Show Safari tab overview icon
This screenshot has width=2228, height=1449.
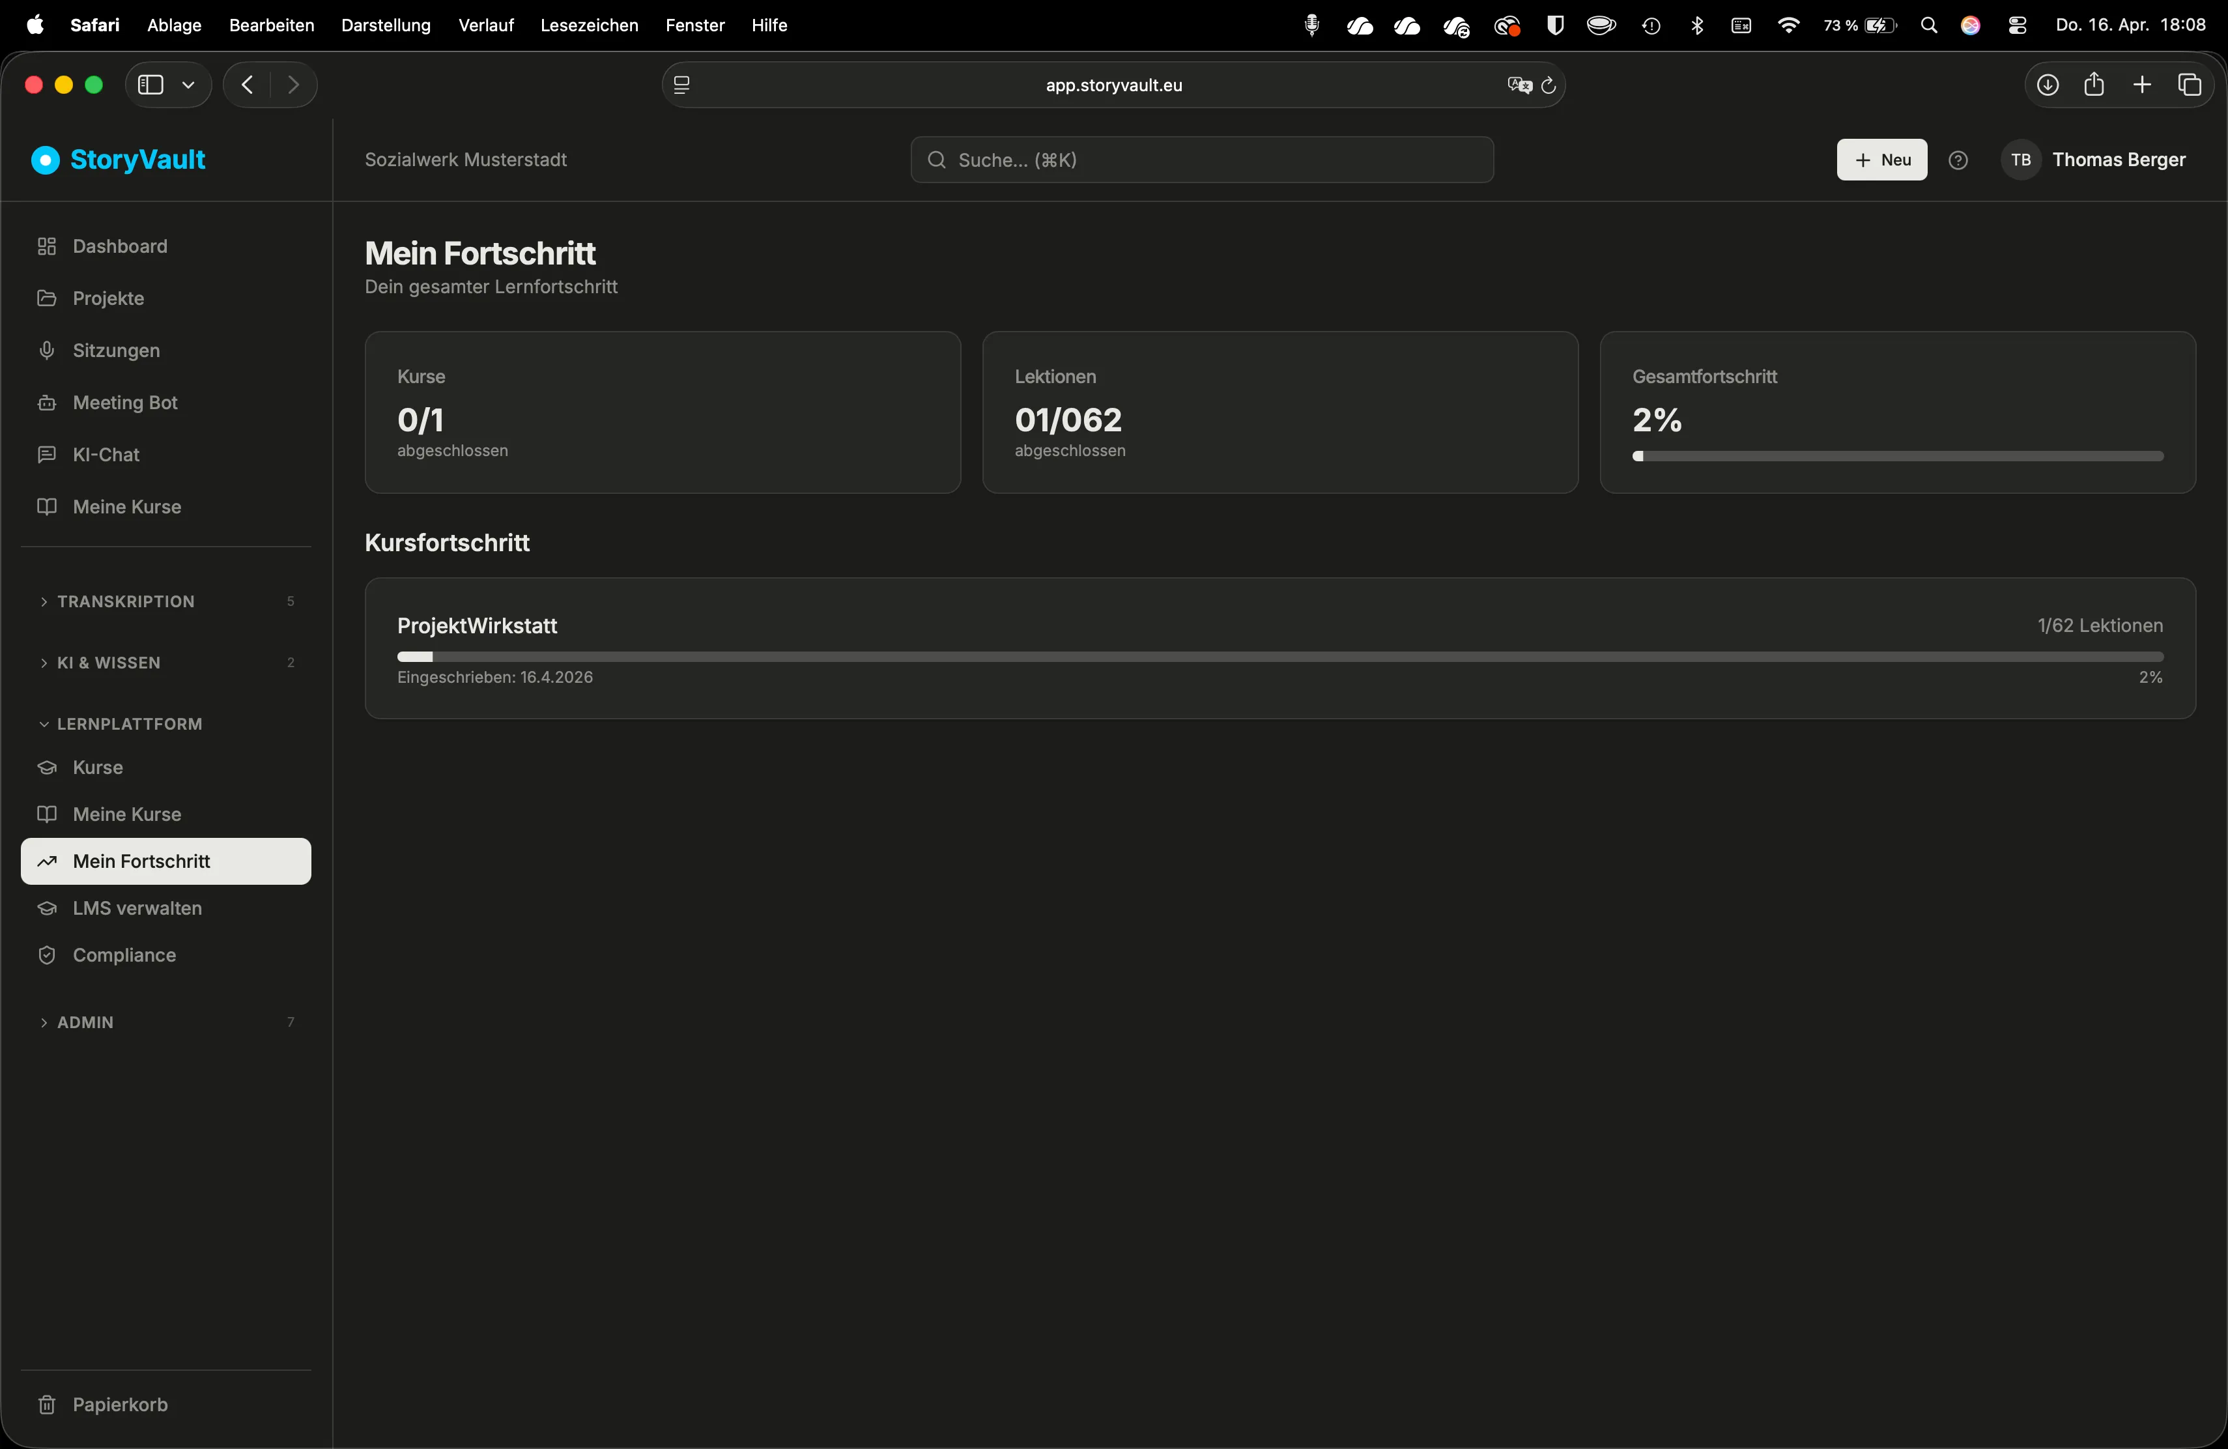click(2190, 85)
